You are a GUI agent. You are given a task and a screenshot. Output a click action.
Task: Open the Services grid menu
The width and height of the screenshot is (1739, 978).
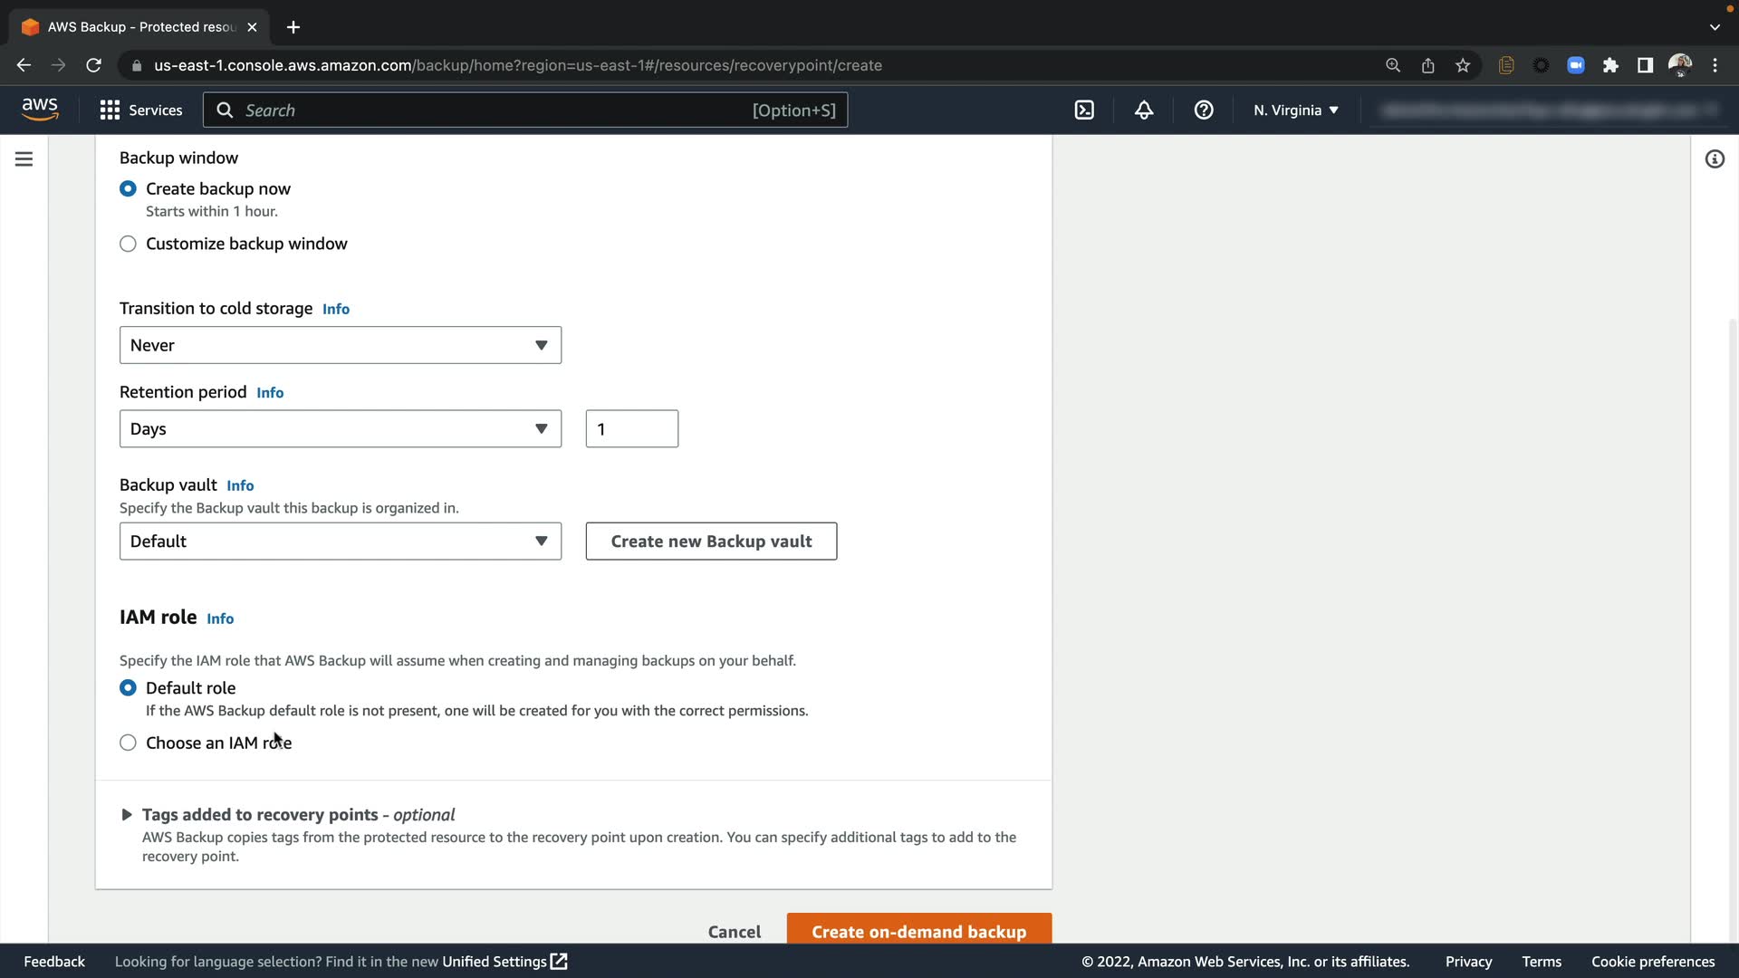[x=141, y=110]
